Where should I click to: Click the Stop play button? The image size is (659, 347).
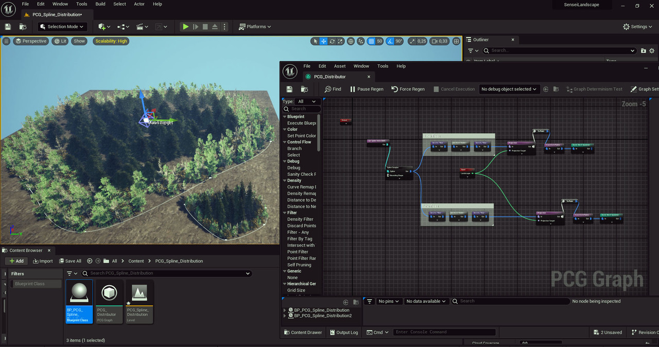click(x=205, y=27)
